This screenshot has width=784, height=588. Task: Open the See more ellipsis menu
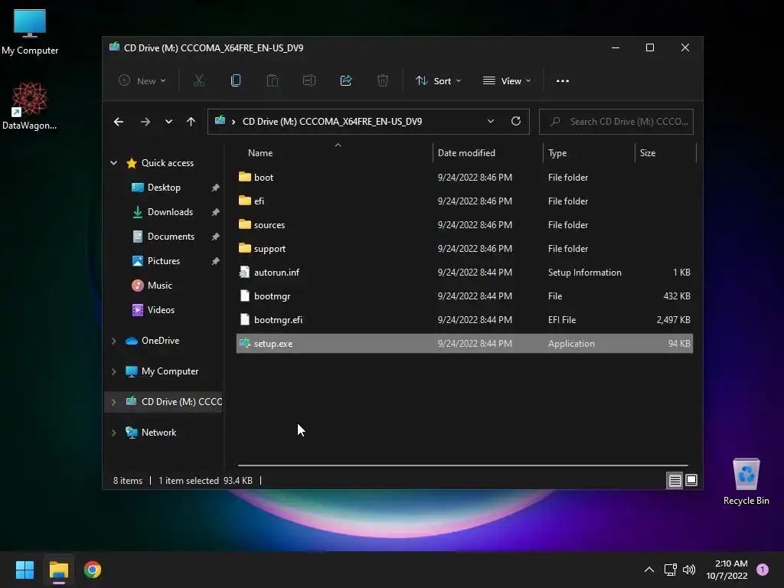[563, 81]
